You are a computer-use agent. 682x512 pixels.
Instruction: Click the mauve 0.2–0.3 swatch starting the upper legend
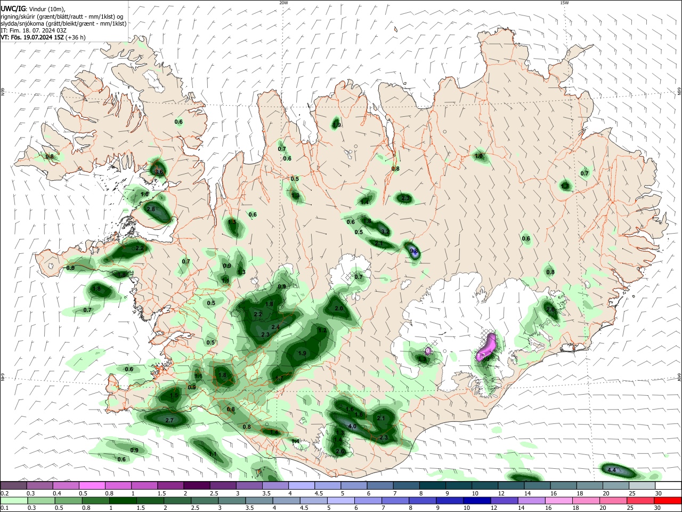point(13,485)
